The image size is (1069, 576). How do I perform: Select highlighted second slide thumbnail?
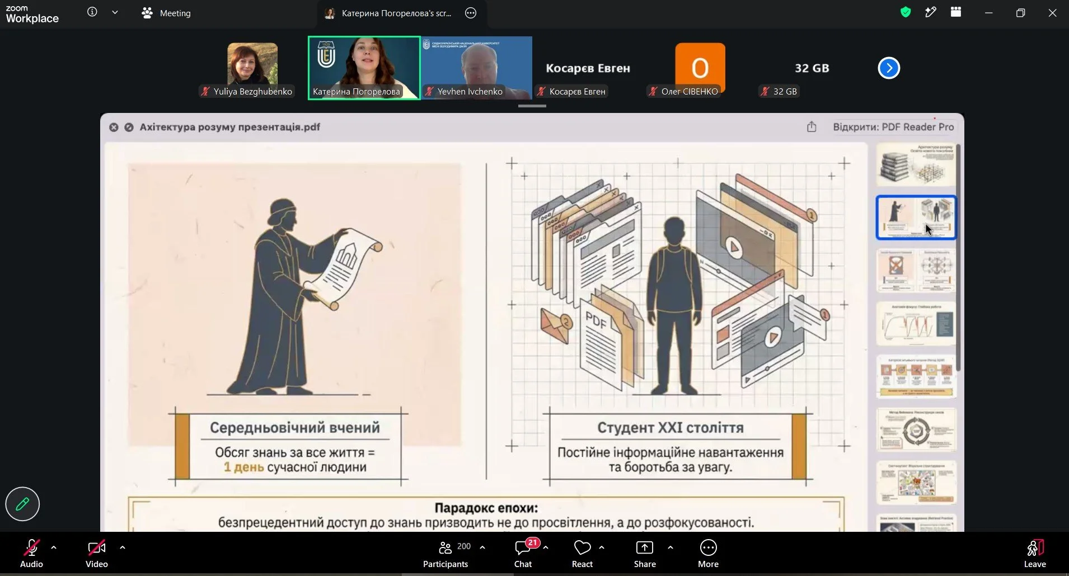916,218
